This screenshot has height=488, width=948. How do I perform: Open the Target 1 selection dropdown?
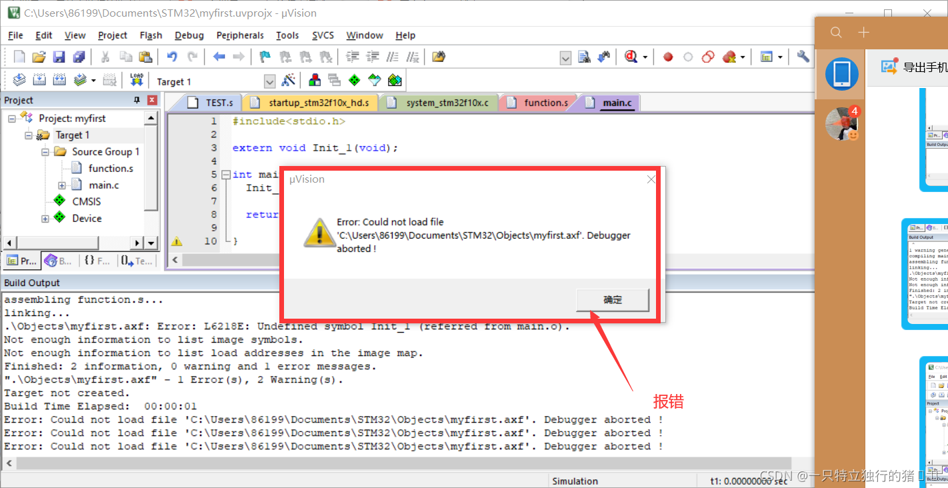pos(269,81)
